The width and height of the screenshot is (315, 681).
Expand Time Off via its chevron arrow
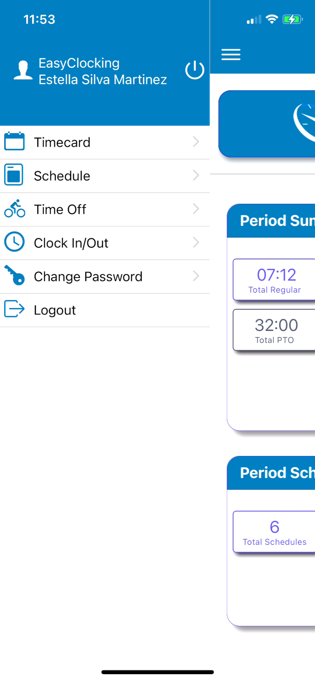(x=196, y=209)
